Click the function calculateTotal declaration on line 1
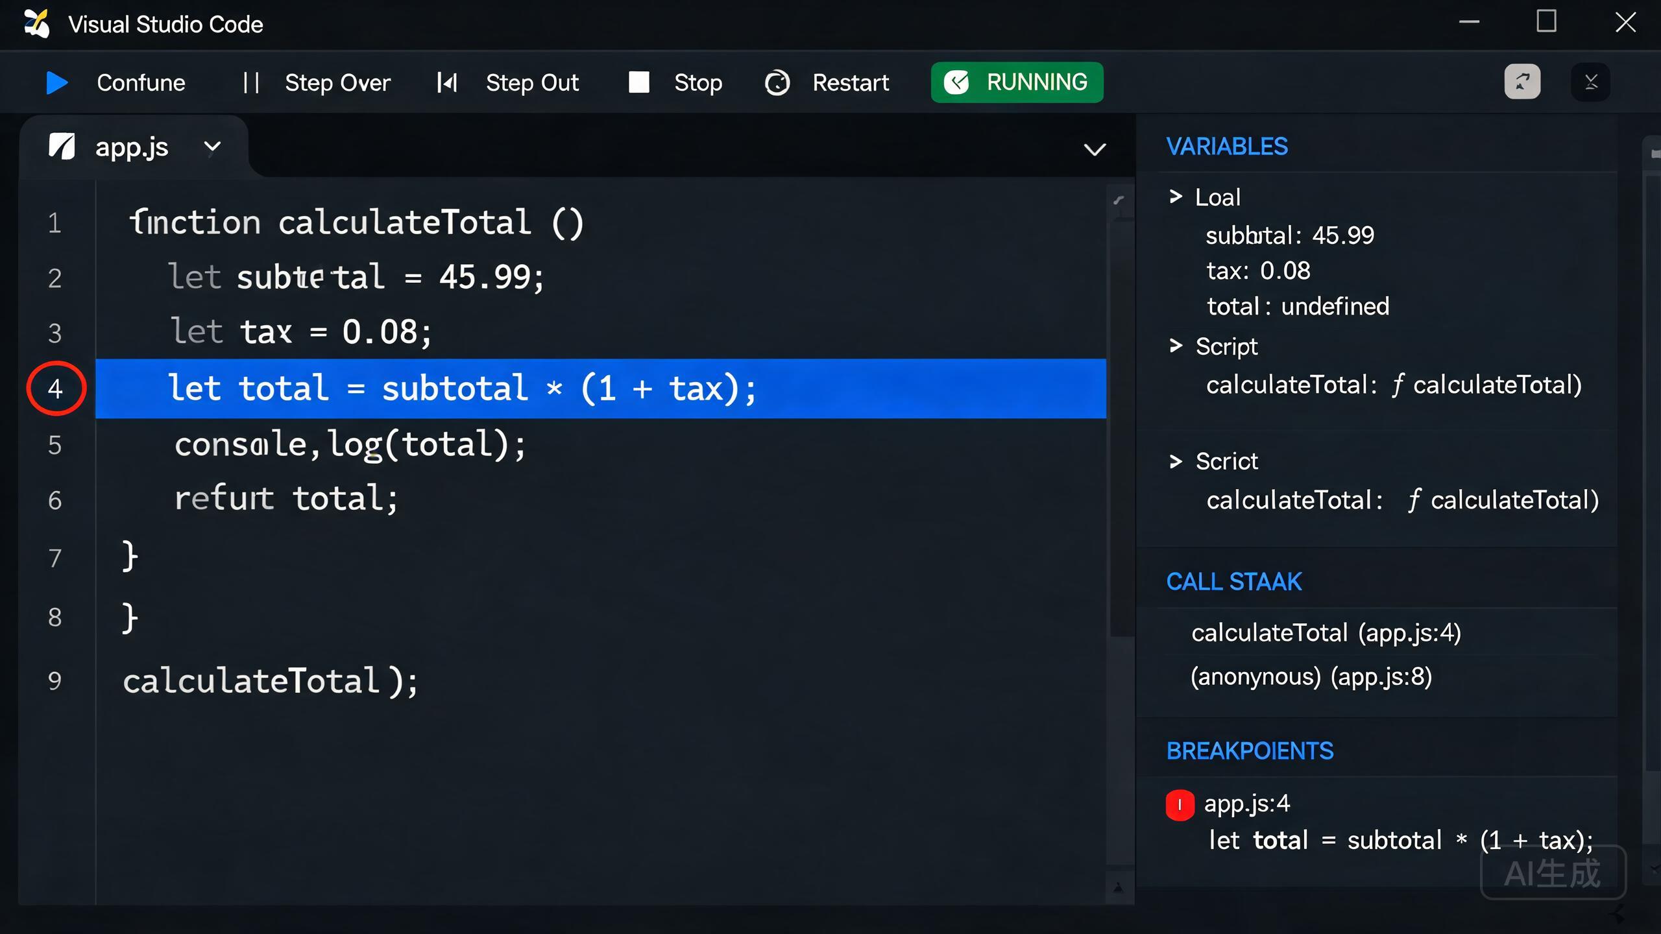The image size is (1661, 934). [356, 222]
